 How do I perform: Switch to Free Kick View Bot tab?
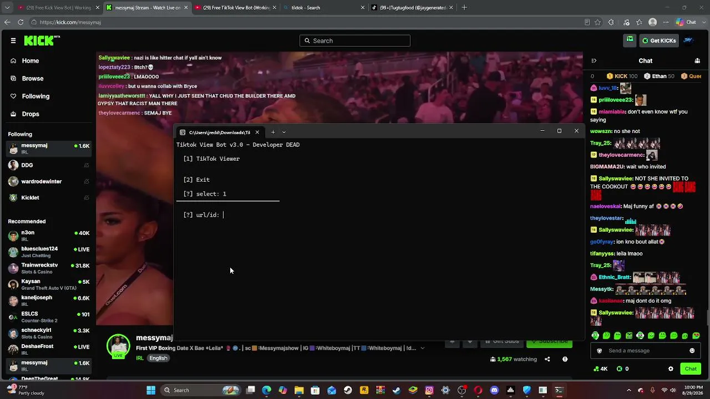tap(58, 8)
